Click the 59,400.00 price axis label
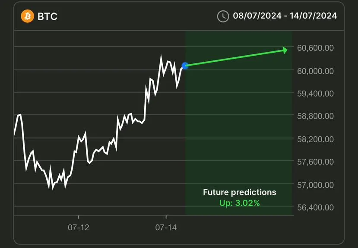Screen dimensions: 358x248 pyautogui.click(x=315, y=94)
